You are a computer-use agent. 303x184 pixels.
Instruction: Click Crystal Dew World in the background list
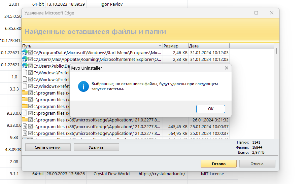click(111, 174)
